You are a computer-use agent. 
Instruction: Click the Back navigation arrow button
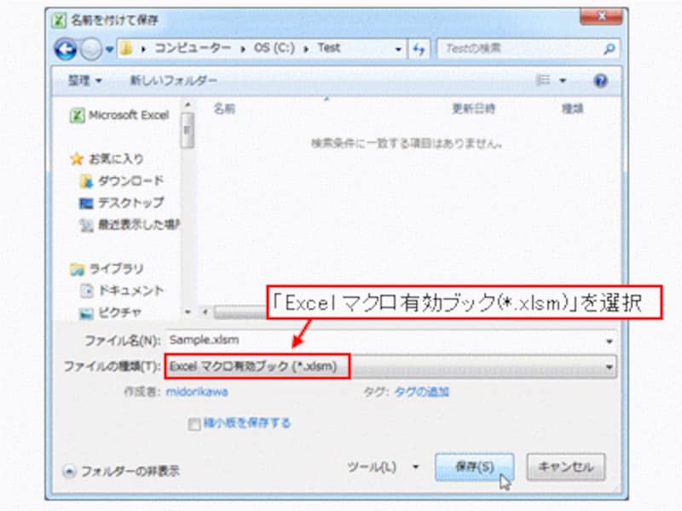(x=66, y=49)
